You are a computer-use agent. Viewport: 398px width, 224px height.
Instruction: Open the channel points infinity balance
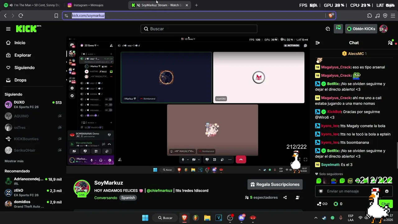322,204
